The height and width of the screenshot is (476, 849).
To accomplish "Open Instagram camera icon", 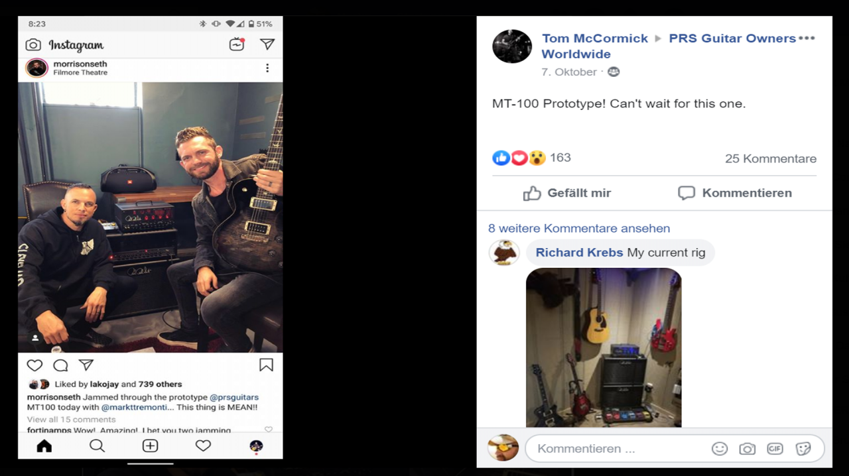I will [33, 45].
